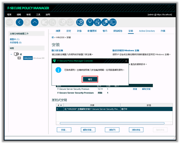The width and height of the screenshot is (180, 144).
Task: Click the root domain gear monitor icon
Action: coord(16,54)
